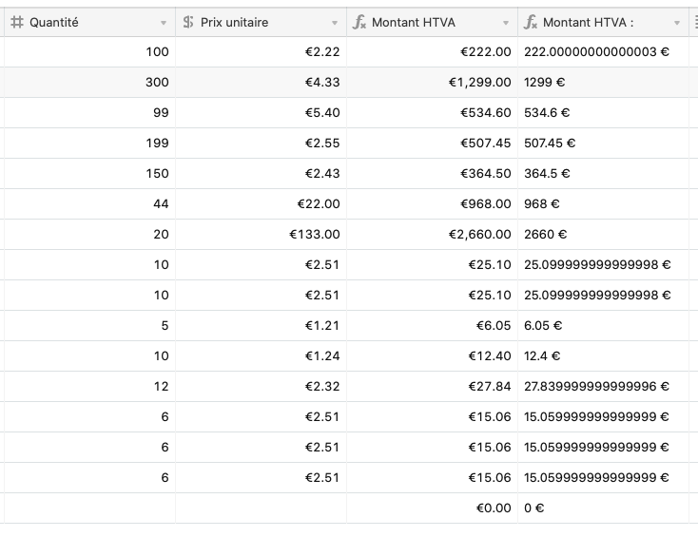Select the Prix unitaire column header
698x537 pixels.
(261, 22)
